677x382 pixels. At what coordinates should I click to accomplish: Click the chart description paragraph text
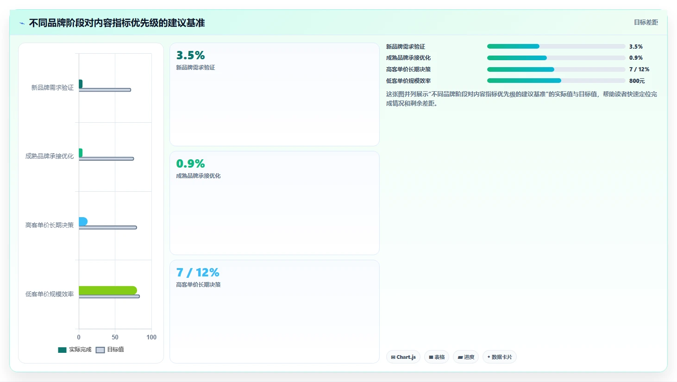pyautogui.click(x=521, y=99)
